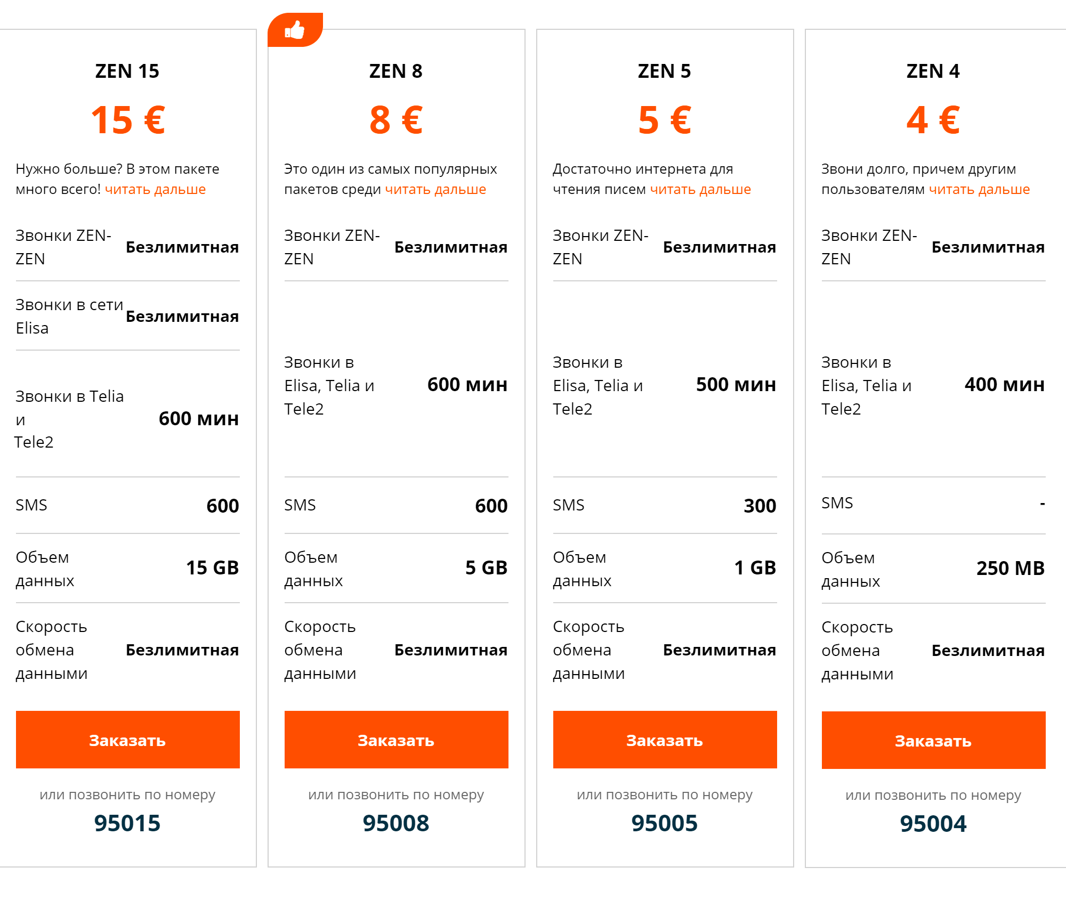This screenshot has height=924, width=1066.
Task: Order the ZEN 5 plan with Заказать
Action: click(665, 740)
